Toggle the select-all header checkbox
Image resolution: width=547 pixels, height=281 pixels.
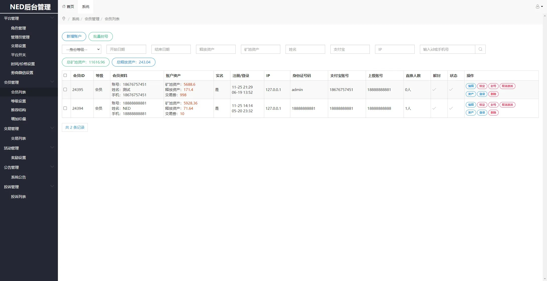coord(65,75)
